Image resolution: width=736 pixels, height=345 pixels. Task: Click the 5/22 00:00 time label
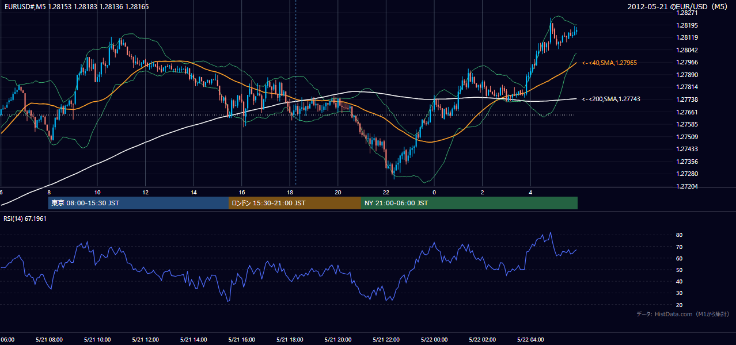pyautogui.click(x=434, y=340)
